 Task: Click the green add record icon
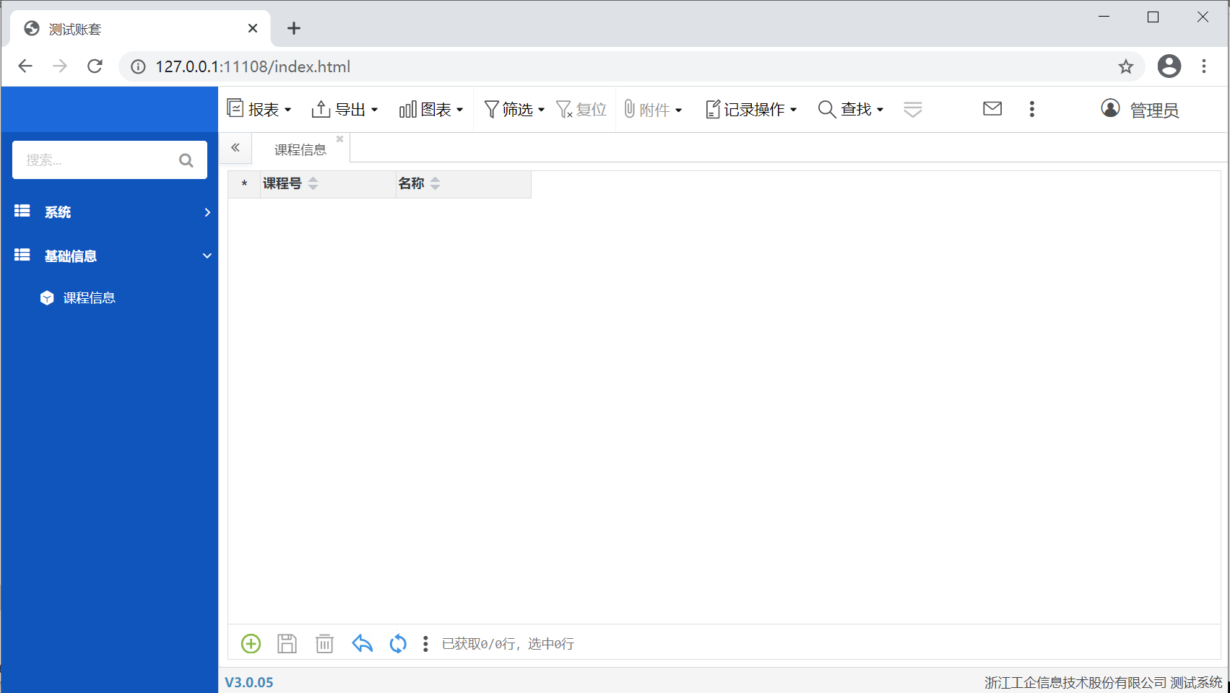(251, 643)
